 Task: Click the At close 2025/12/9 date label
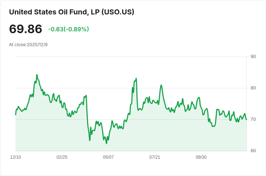28,45
